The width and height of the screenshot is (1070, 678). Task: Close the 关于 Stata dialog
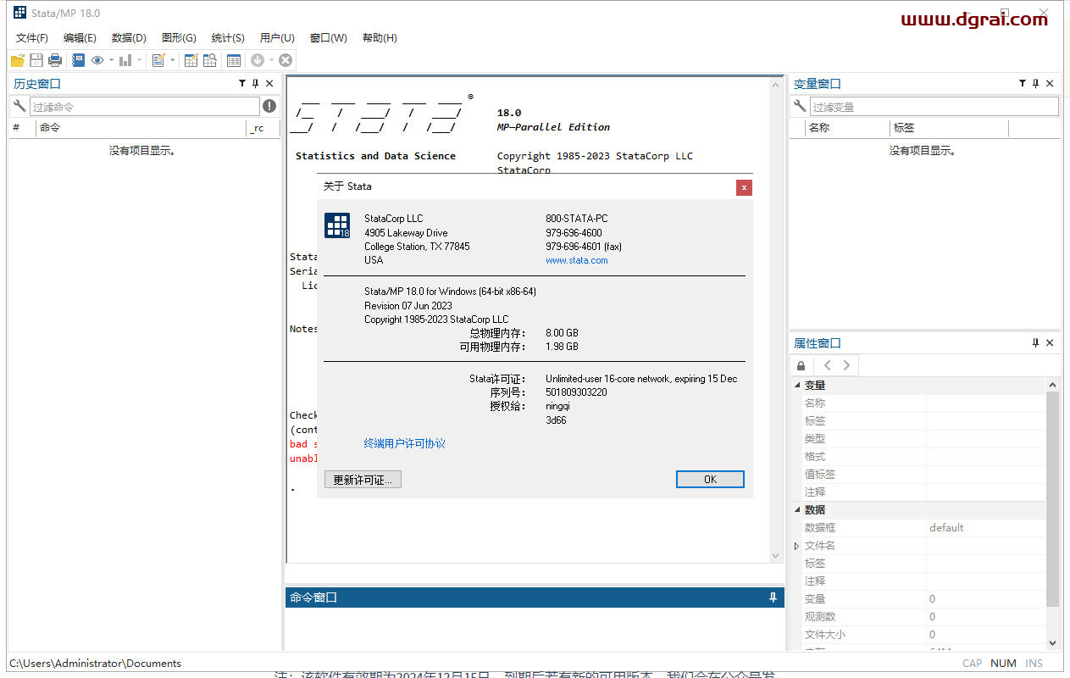pos(744,187)
